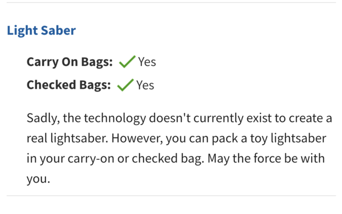Viewport: 342px width, 214px height.
Task: Click the phrase real lightsaber
Action: pyautogui.click(x=67, y=139)
